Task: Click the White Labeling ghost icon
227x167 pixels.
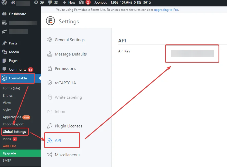Action: coord(50,97)
